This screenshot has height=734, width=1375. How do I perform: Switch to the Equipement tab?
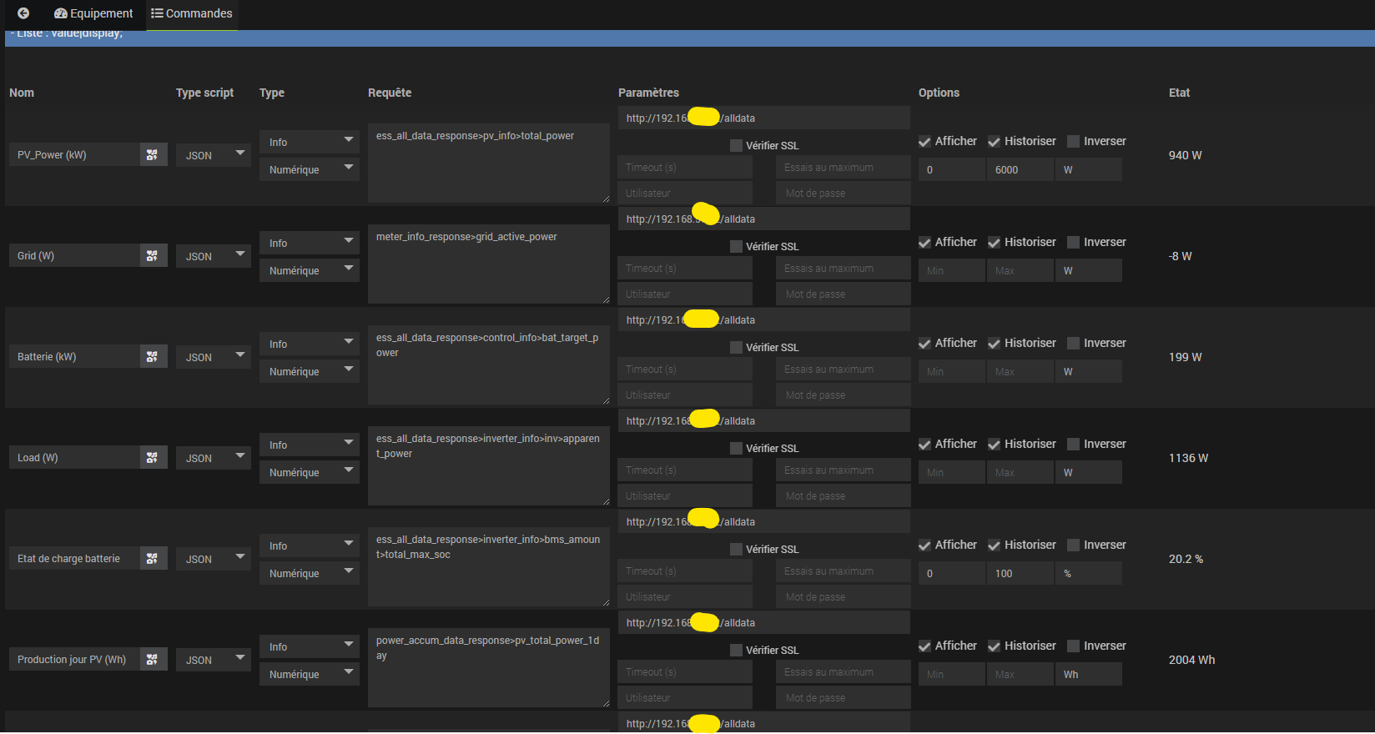tap(93, 13)
